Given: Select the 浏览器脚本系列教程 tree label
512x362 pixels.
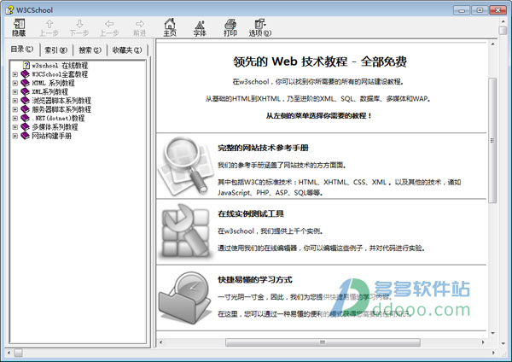Looking at the screenshot, I should (x=61, y=101).
